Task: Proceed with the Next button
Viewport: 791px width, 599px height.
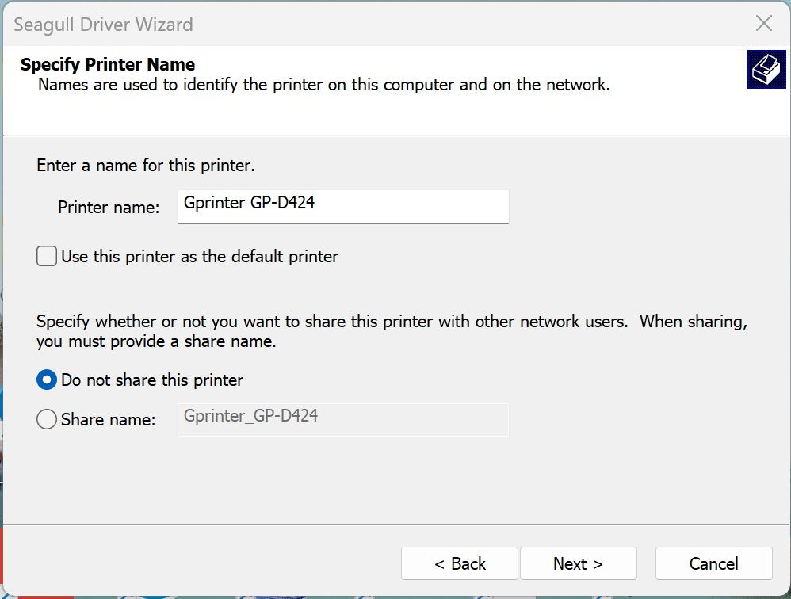Action: click(578, 563)
